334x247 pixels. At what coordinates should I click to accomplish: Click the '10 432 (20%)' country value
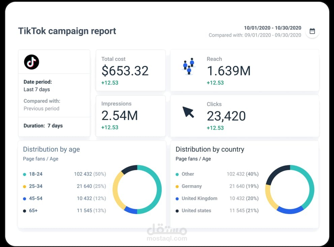244,198
